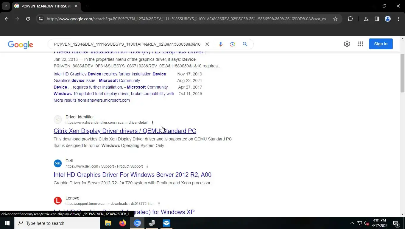405x229 pixels.
Task: Open Chrome profile avatar
Action: point(388,19)
